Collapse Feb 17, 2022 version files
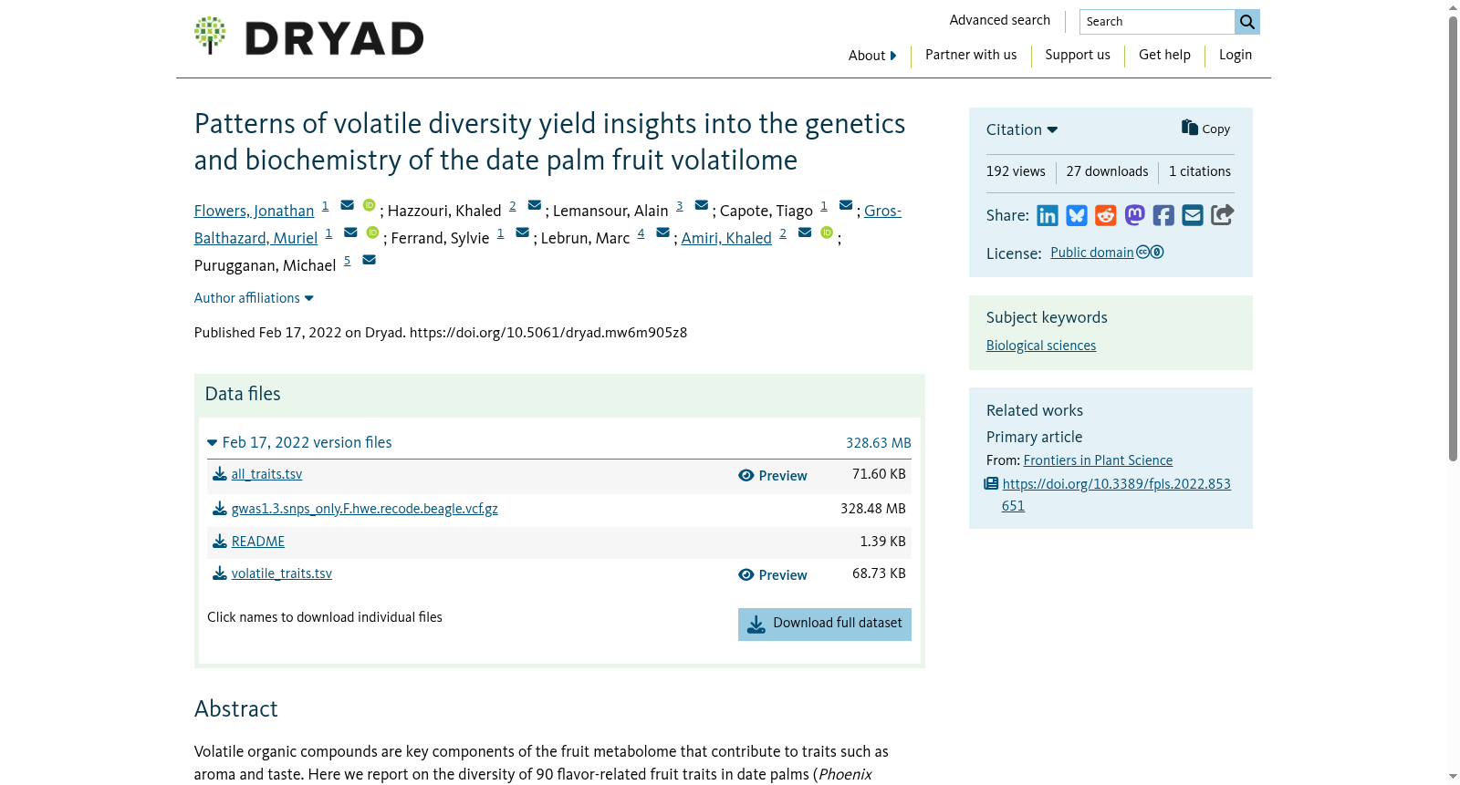 coord(299,442)
